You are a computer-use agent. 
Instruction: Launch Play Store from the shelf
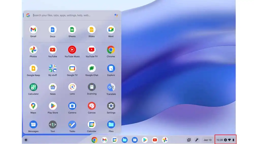[145, 140]
